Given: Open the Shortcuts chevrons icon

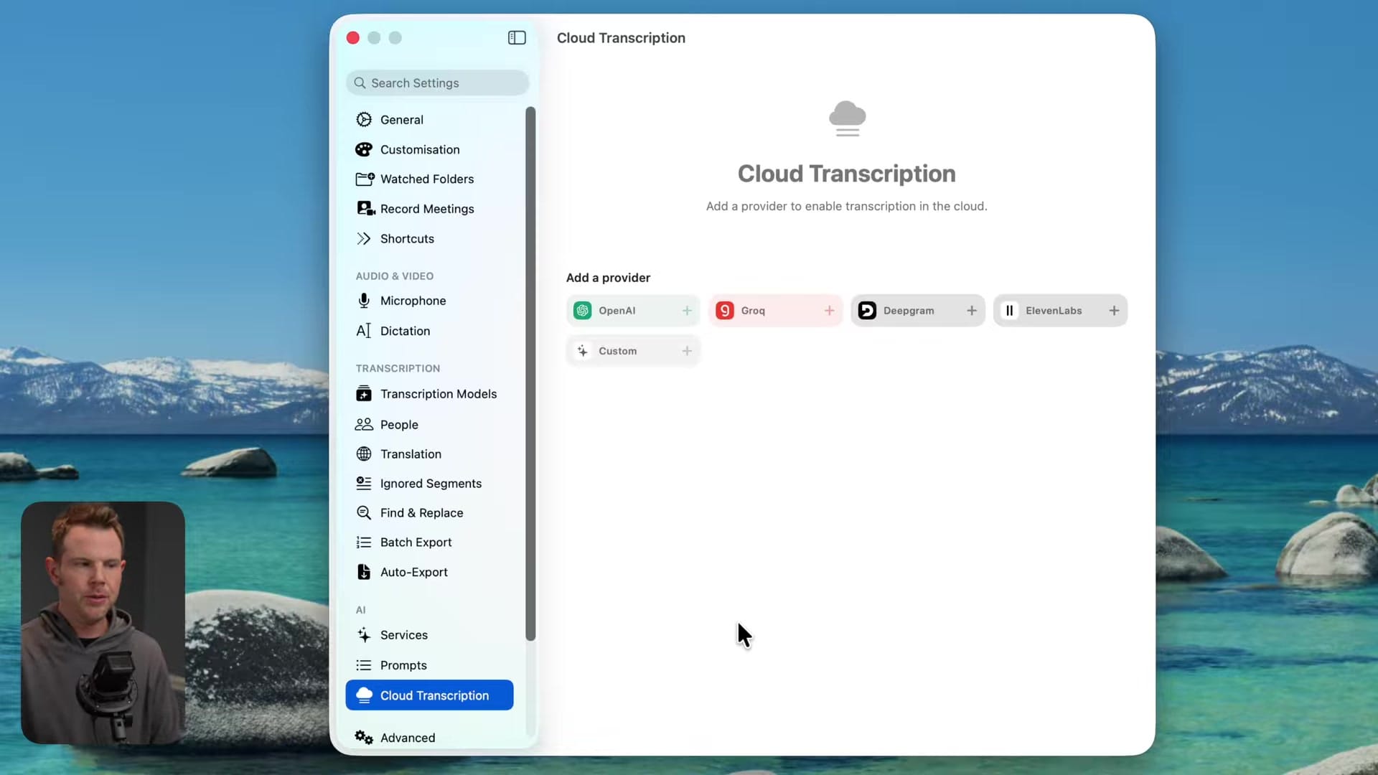Looking at the screenshot, I should (364, 239).
